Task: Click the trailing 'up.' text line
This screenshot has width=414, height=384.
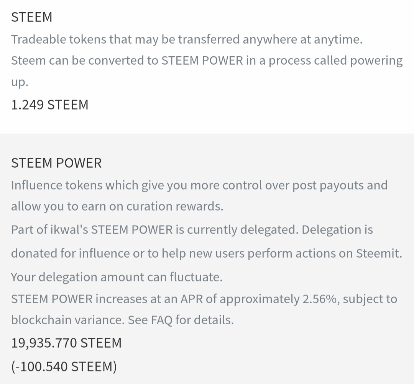Action: tap(20, 82)
